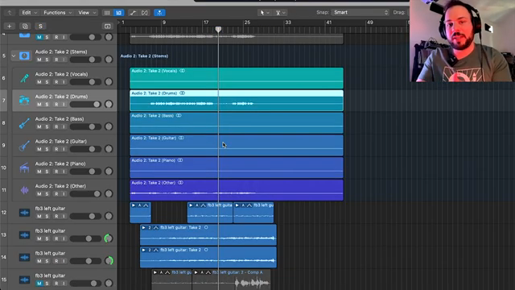515x290 pixels.
Task: Click track 14 green pan knob
Action: [x=109, y=261]
